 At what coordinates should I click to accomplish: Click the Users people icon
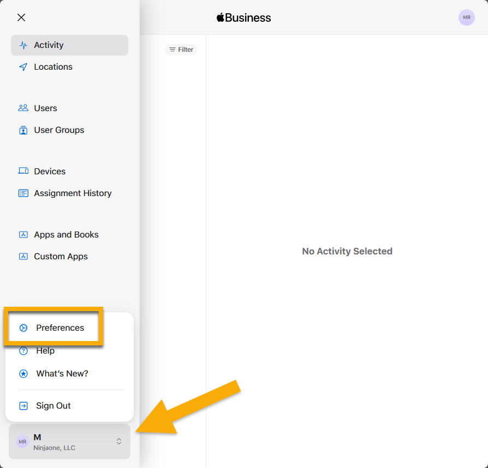pyautogui.click(x=23, y=108)
